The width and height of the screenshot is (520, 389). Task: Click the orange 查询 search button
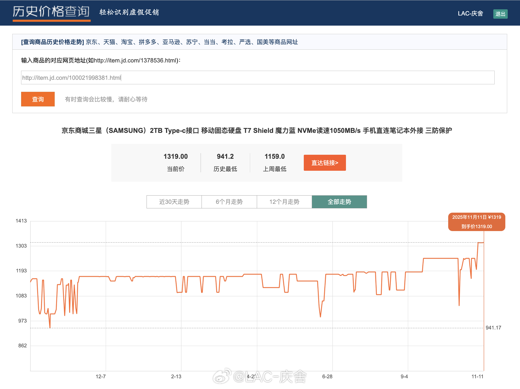38,99
